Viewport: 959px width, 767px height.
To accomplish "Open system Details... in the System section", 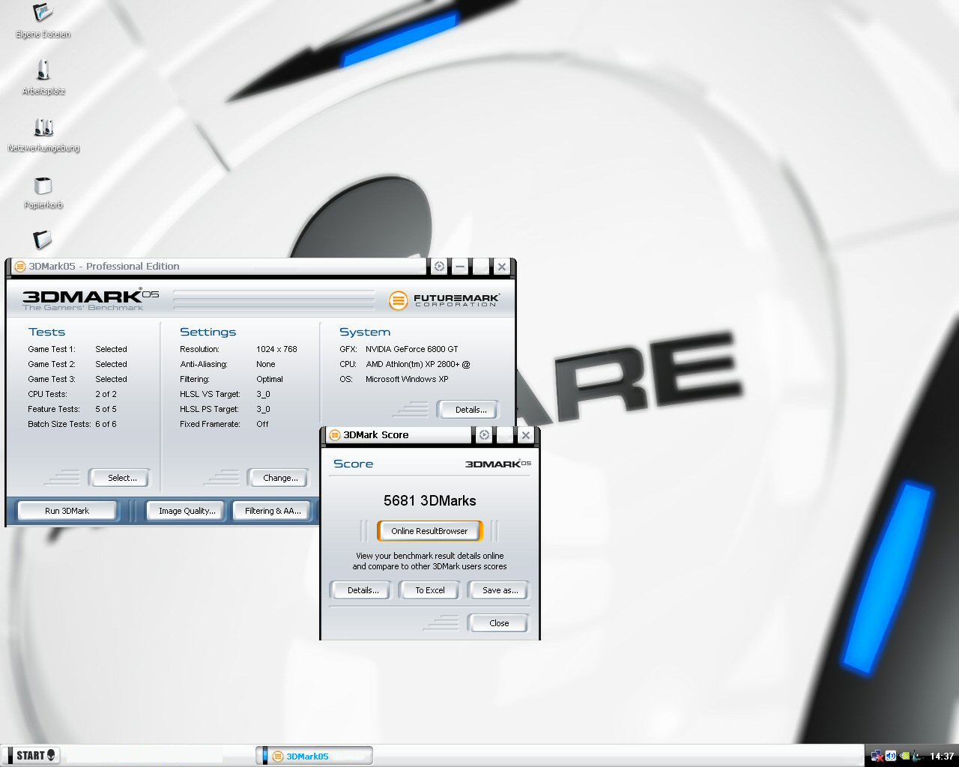I will (468, 410).
